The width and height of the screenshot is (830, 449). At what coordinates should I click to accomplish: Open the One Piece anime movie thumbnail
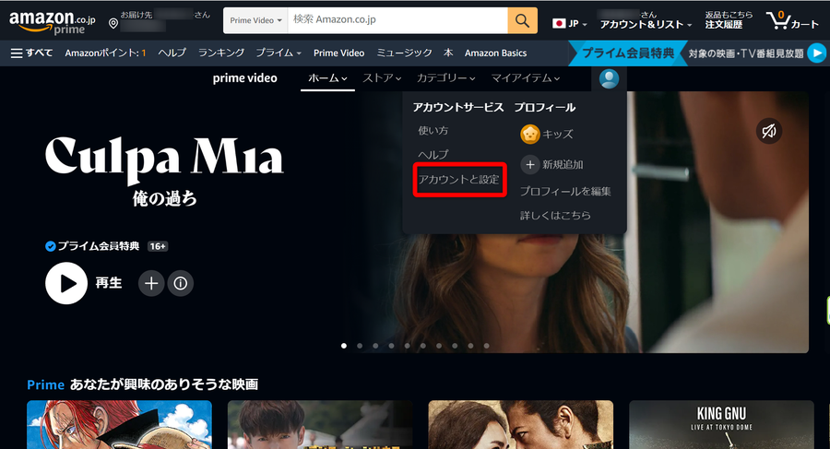coord(119,425)
